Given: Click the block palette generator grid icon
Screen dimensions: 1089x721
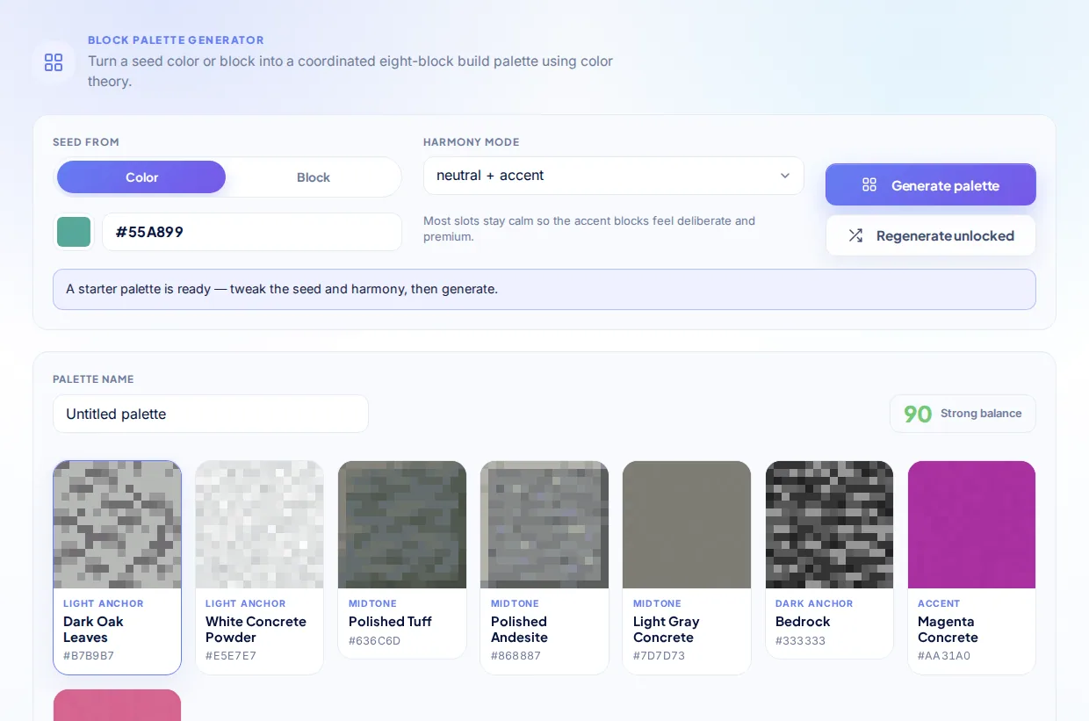Looking at the screenshot, I should point(54,61).
